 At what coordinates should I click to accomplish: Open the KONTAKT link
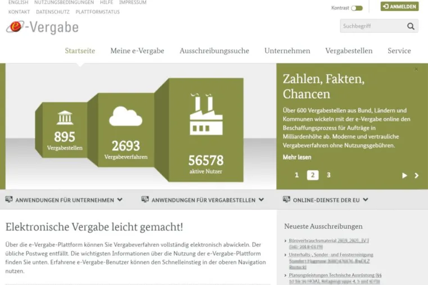[x=19, y=12]
